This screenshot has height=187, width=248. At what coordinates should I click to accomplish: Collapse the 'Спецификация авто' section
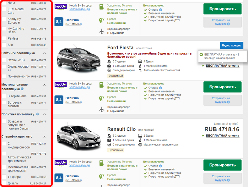(45, 137)
